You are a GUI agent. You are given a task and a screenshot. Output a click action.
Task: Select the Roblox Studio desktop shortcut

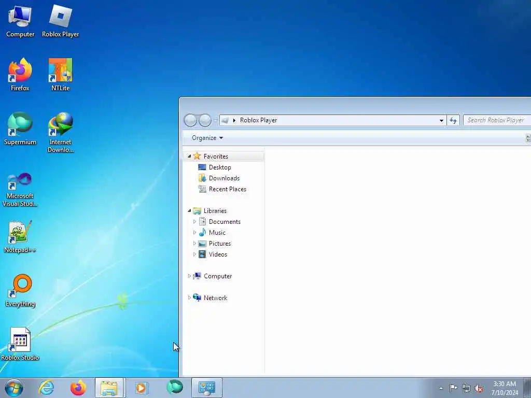[20, 344]
